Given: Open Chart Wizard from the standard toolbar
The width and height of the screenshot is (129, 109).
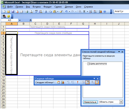Looking at the screenshot, I should pos(100,12).
